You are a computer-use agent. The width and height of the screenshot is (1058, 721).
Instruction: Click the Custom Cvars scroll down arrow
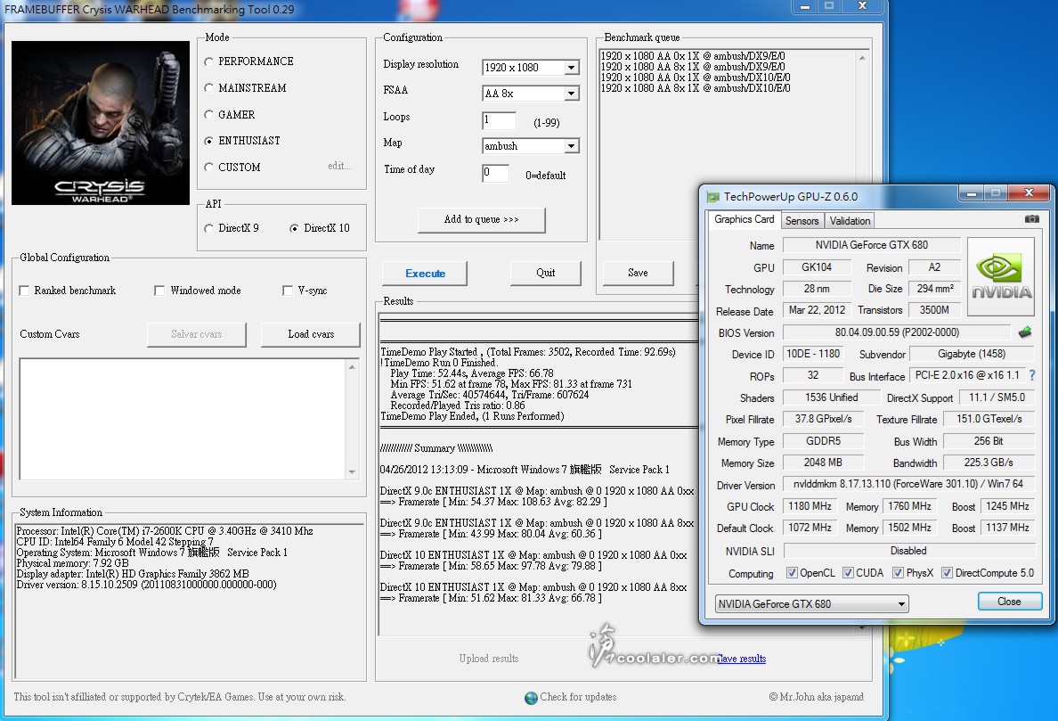[352, 471]
